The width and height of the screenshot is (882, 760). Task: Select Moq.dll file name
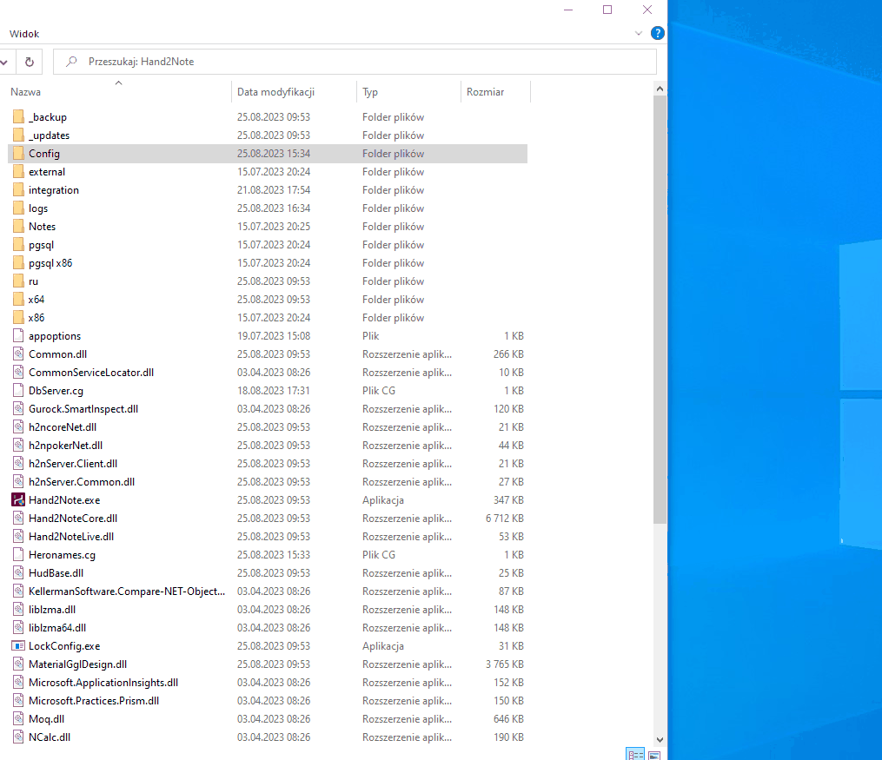47,719
